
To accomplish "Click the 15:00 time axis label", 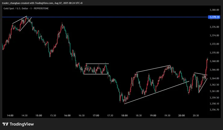I will (39, 116).
